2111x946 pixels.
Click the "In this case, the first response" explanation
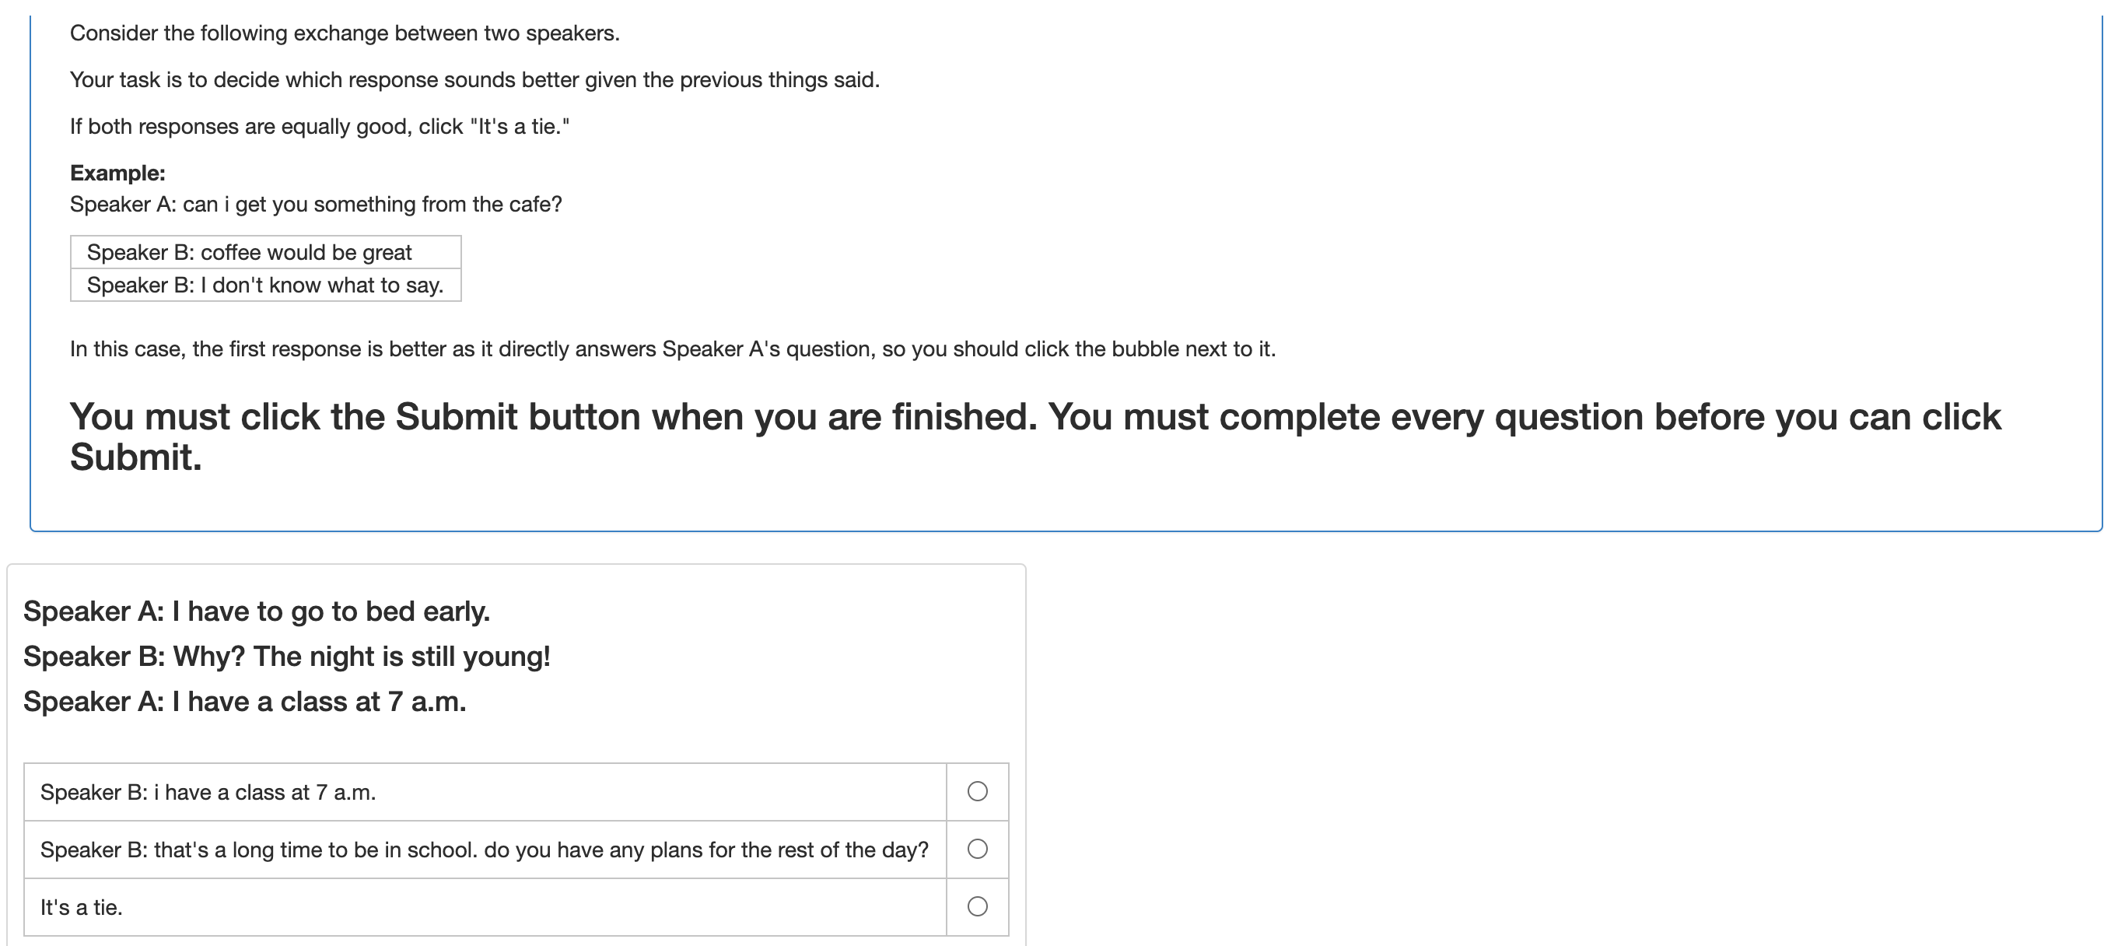[x=672, y=349]
